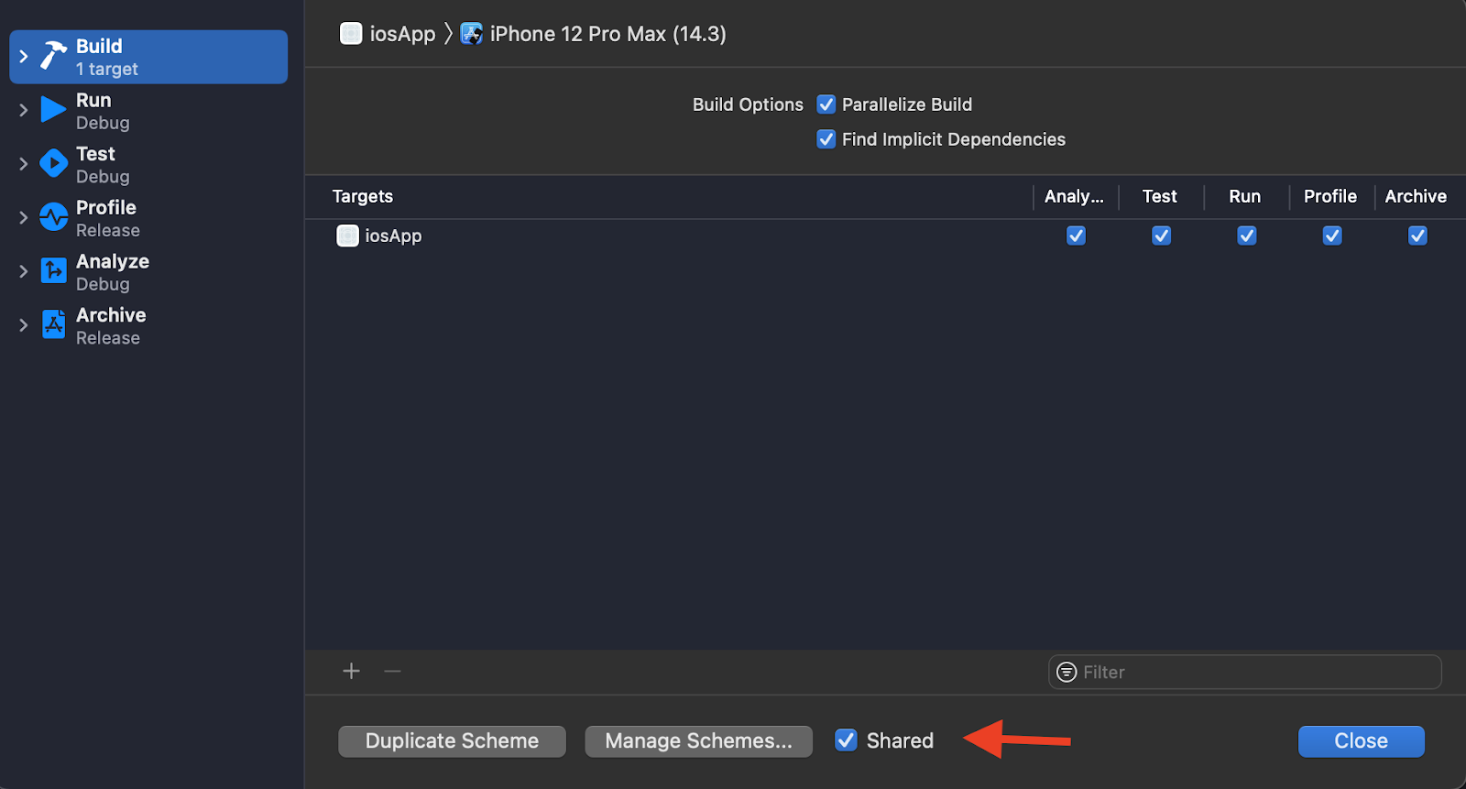Click the filter icon inside the Filter field
The image size is (1466, 789).
(x=1066, y=672)
